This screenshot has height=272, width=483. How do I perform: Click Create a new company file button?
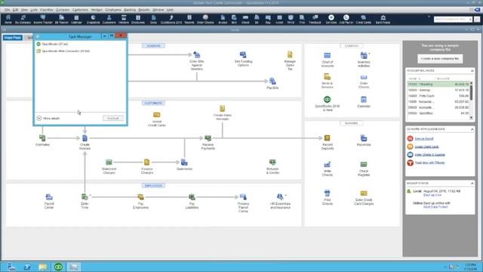click(440, 59)
